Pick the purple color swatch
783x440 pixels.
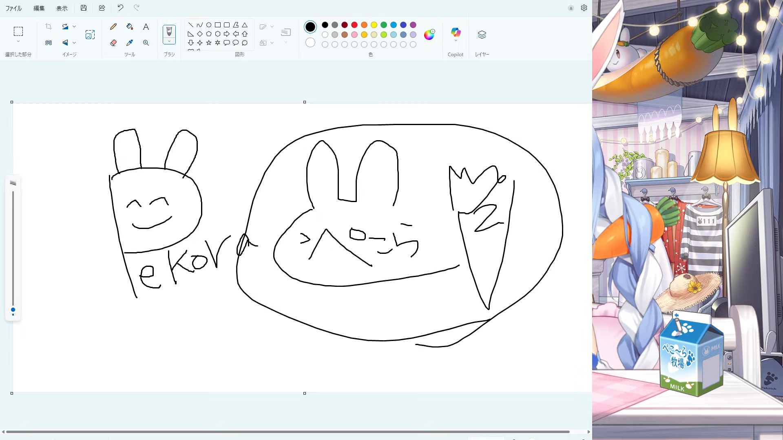(413, 25)
